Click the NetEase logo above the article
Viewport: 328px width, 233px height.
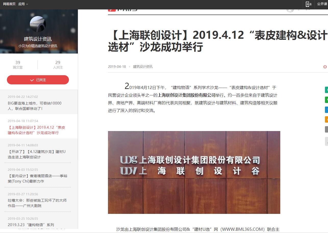pyautogui.click(x=123, y=10)
